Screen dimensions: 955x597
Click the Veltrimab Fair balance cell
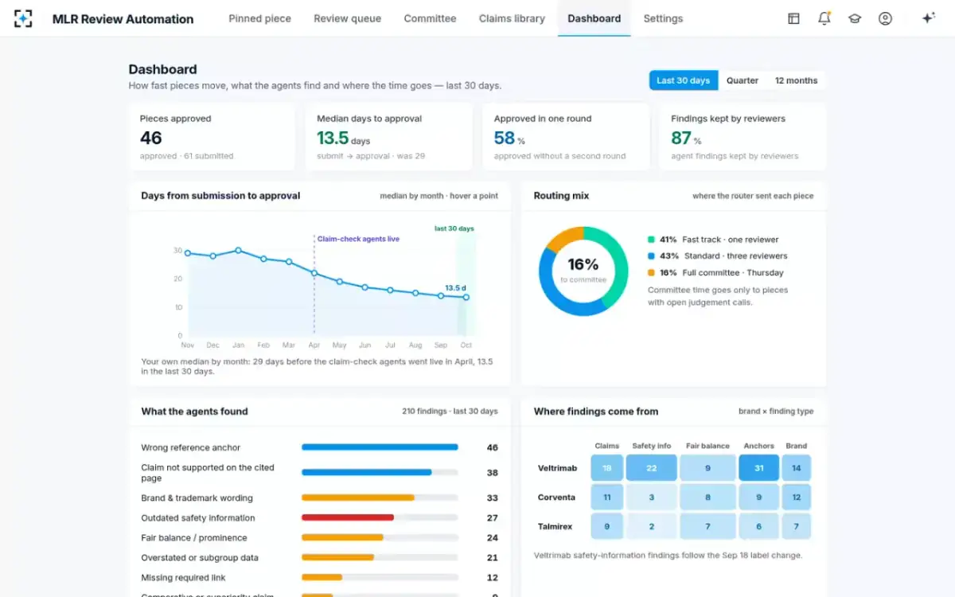tap(707, 468)
